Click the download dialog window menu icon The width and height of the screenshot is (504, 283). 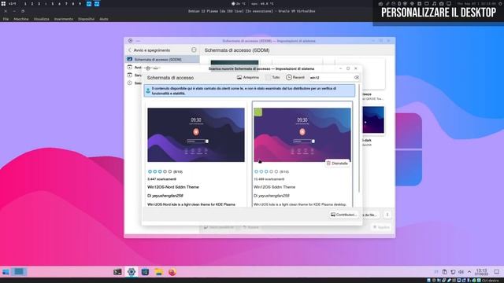[x=147, y=68]
